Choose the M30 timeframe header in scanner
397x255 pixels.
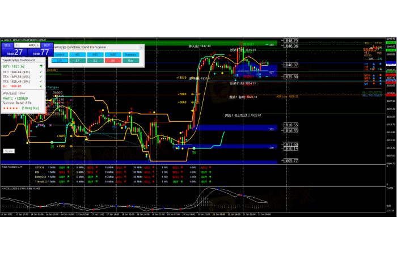click(x=112, y=54)
